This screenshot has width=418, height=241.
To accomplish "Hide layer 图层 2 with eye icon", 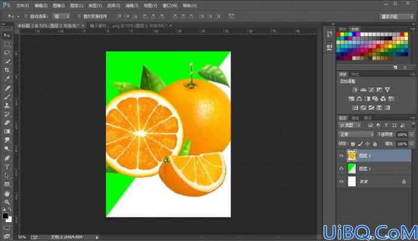I will point(342,156).
